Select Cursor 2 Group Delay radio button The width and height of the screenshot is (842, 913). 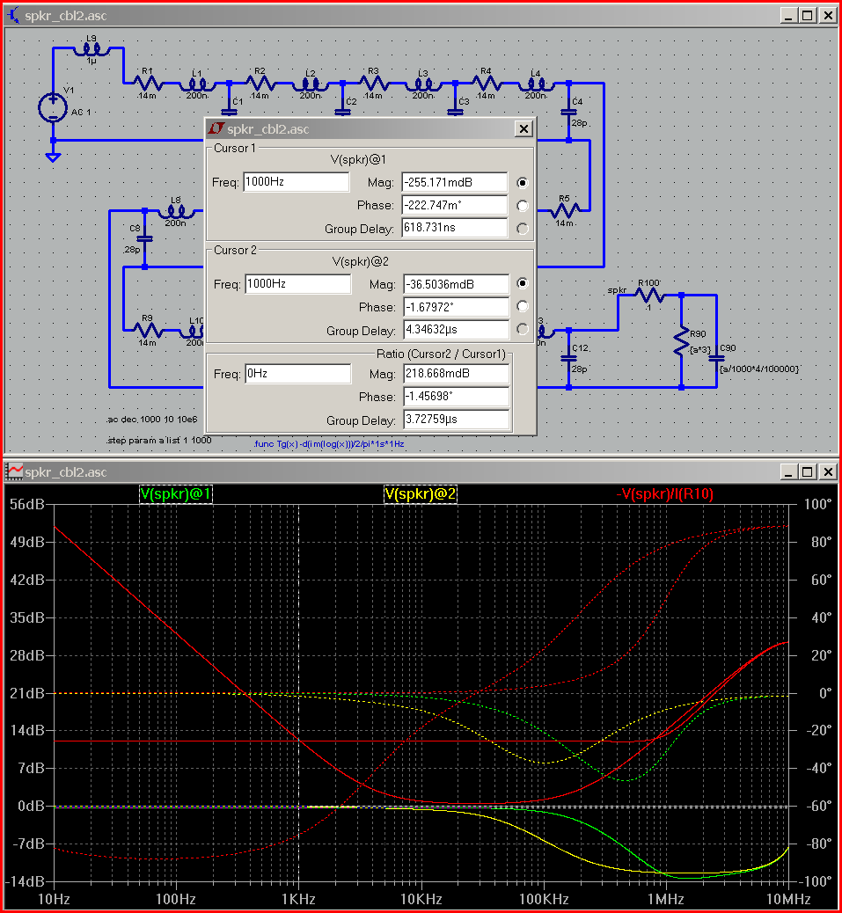[523, 330]
